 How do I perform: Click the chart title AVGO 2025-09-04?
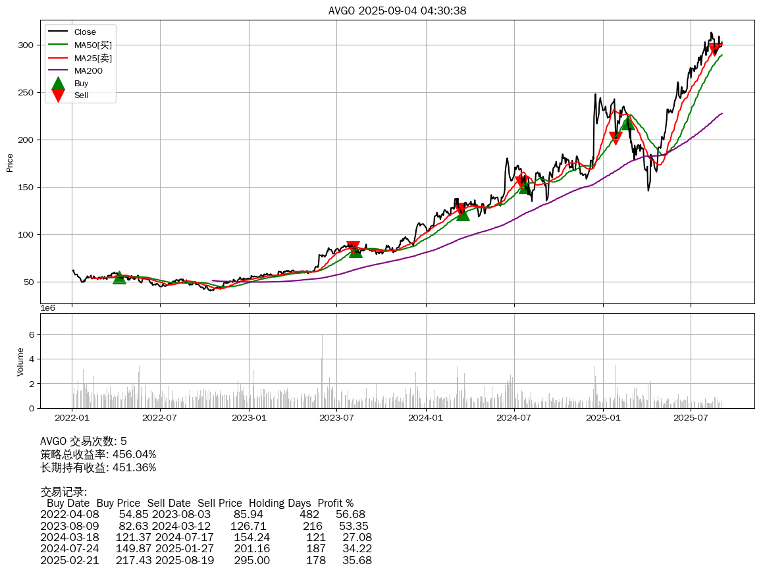click(398, 11)
